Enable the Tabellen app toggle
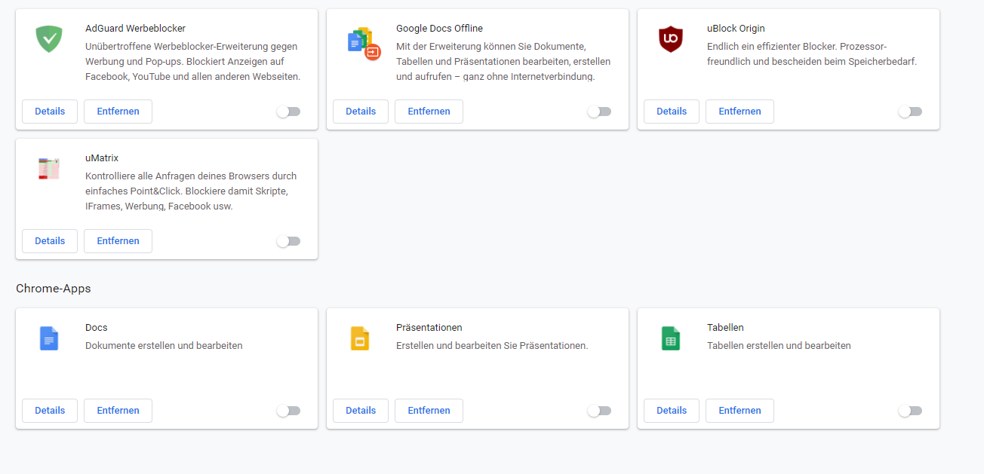The width and height of the screenshot is (984, 474). (910, 411)
